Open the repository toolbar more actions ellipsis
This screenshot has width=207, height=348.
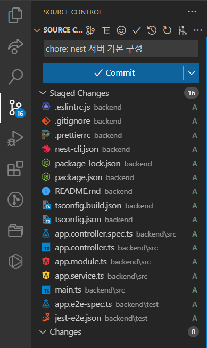coord(198,30)
